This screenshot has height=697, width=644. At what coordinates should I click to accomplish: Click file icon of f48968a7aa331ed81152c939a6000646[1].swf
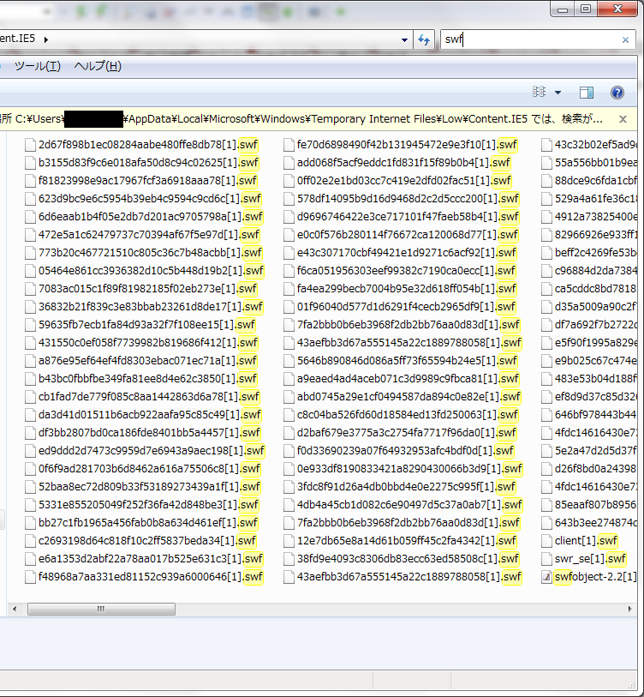30,577
